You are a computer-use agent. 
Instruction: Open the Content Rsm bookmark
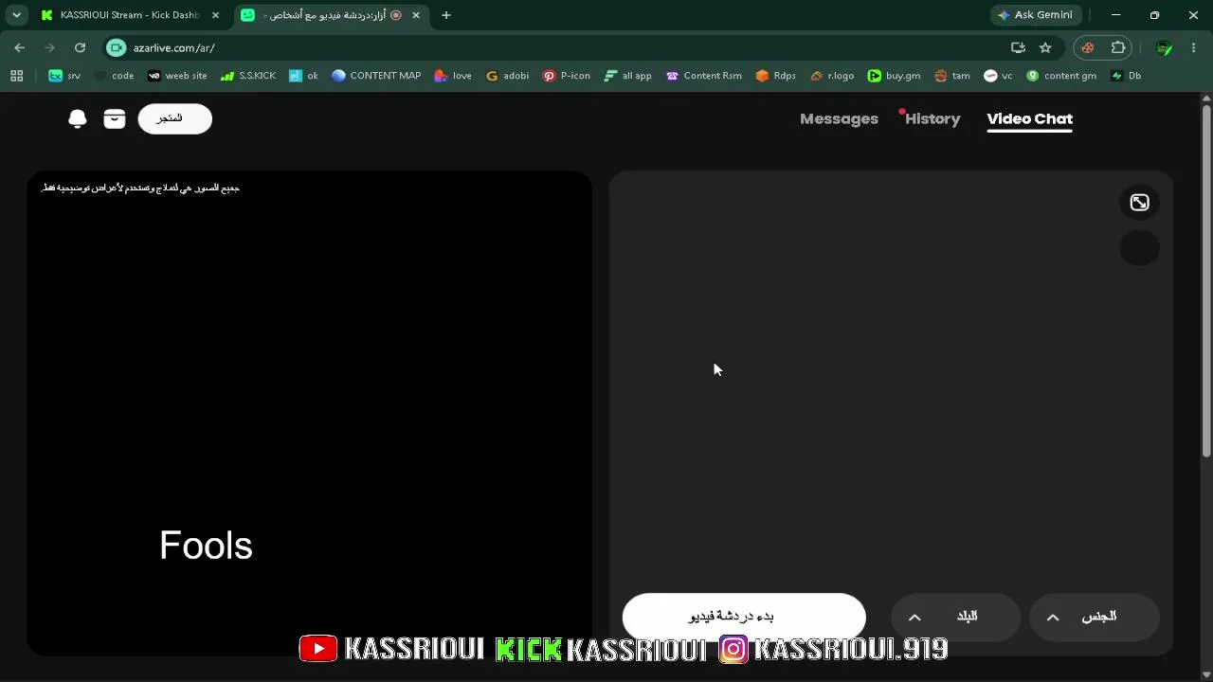tap(704, 76)
